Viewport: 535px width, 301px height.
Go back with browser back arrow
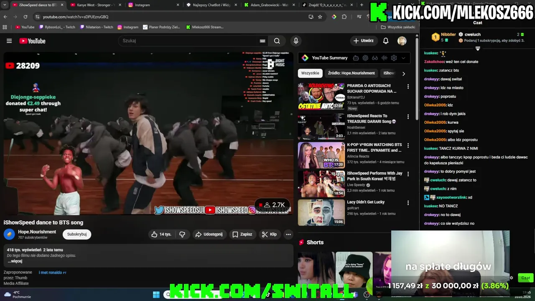pyautogui.click(x=5, y=17)
